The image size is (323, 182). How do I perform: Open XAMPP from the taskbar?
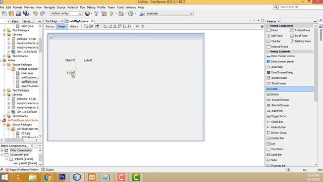(92, 177)
